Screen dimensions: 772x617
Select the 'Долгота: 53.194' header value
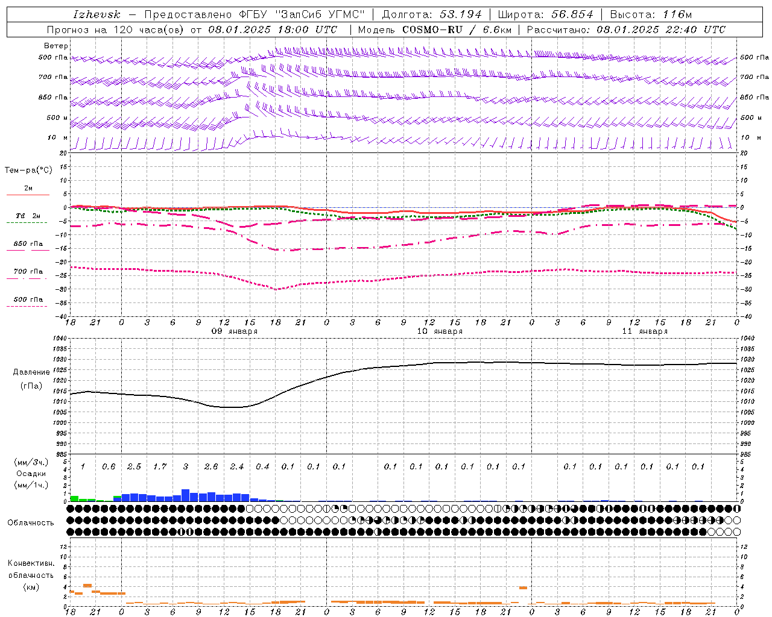pyautogui.click(x=432, y=14)
